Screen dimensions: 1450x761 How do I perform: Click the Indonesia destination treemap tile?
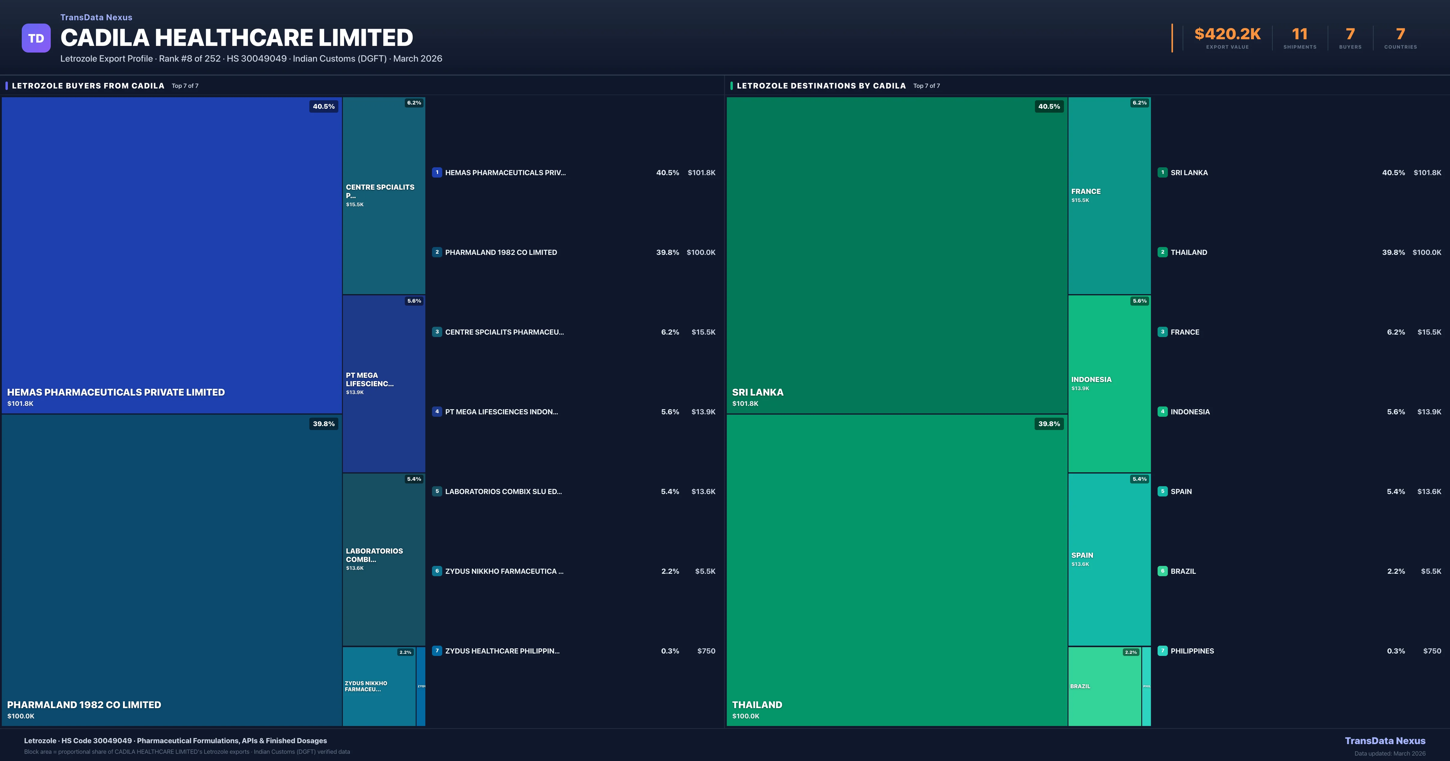click(1109, 383)
